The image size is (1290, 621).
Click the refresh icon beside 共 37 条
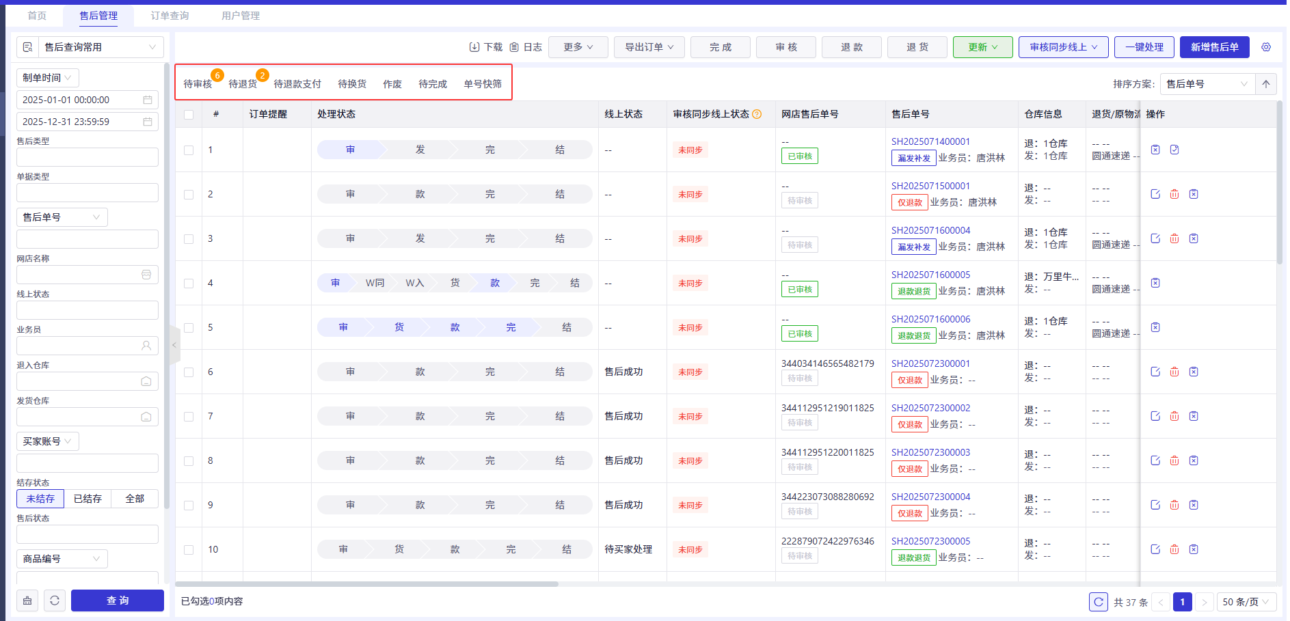point(1099,602)
